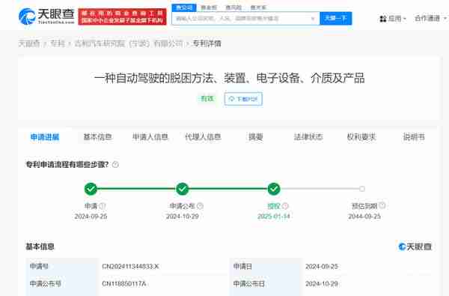Click help icon beside 专利申请流程有哪些步骤

[115, 165]
